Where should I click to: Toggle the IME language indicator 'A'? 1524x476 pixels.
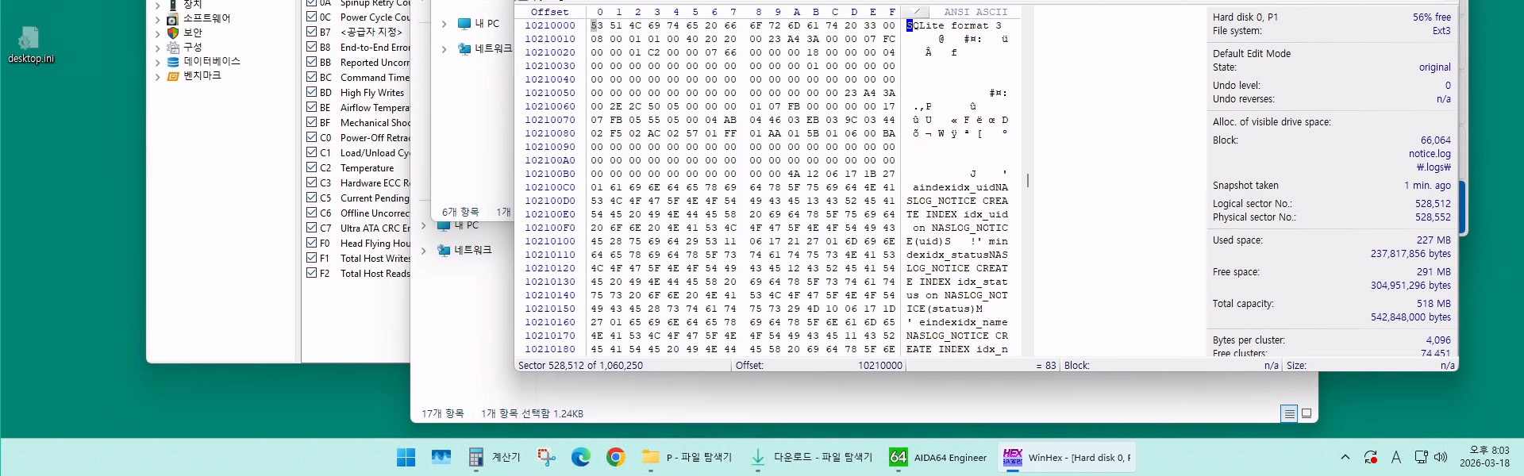pyautogui.click(x=1396, y=457)
